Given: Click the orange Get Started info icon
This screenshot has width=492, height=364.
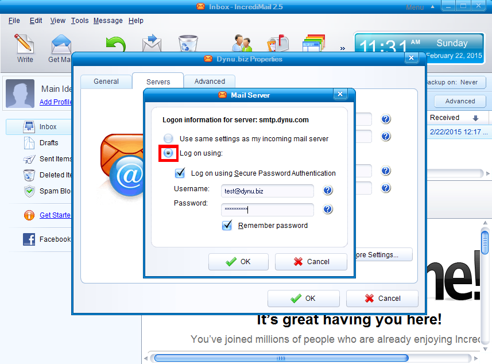Looking at the screenshot, I should point(29,215).
